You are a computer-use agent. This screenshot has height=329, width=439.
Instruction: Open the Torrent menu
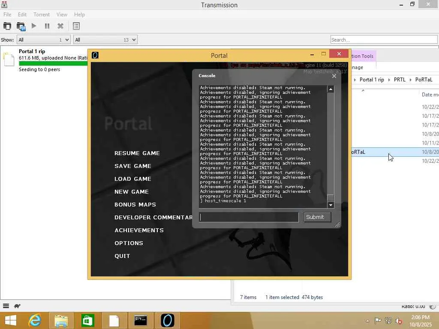pos(42,15)
